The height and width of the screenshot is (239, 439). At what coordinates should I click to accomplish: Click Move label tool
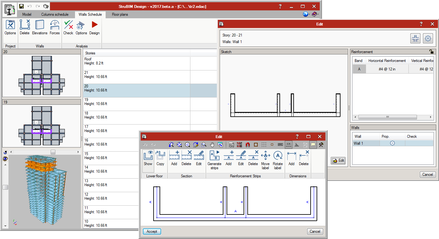(265, 160)
